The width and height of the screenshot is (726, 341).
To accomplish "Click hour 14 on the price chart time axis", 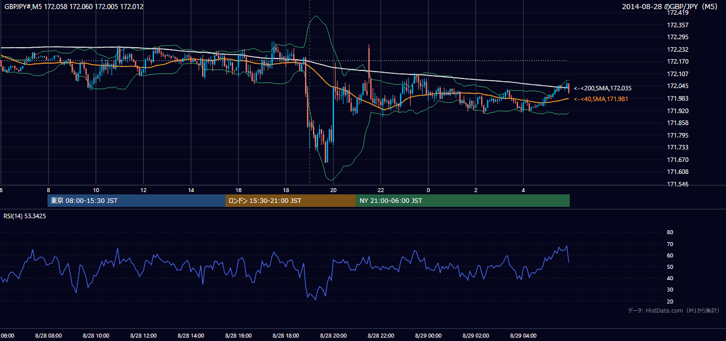I will (191, 190).
